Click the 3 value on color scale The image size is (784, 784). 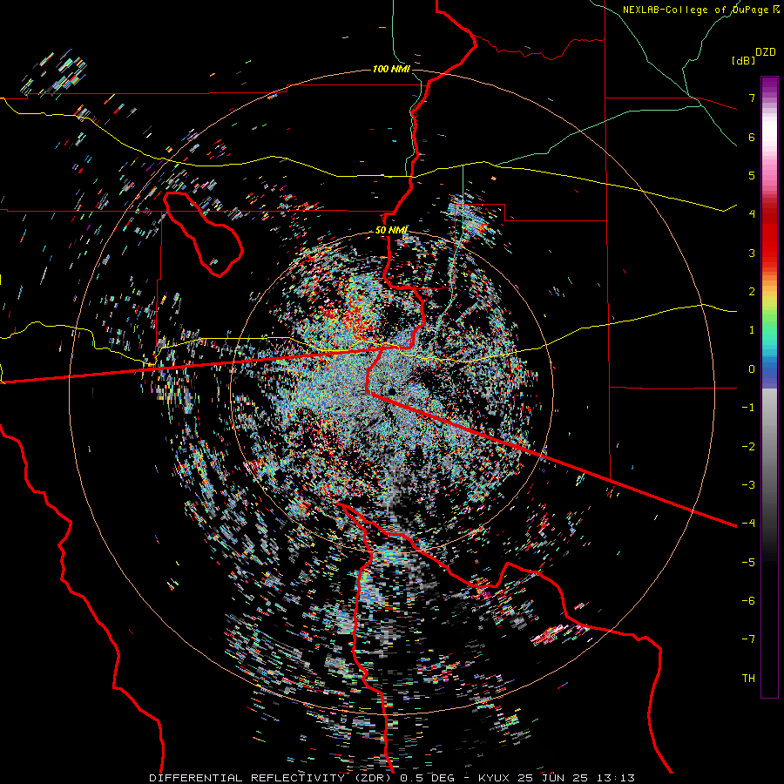(752, 253)
